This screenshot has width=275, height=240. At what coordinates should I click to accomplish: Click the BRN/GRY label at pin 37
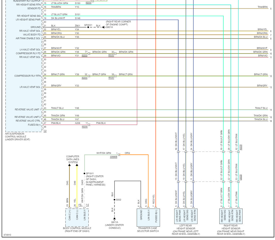pyautogui.click(x=56, y=86)
